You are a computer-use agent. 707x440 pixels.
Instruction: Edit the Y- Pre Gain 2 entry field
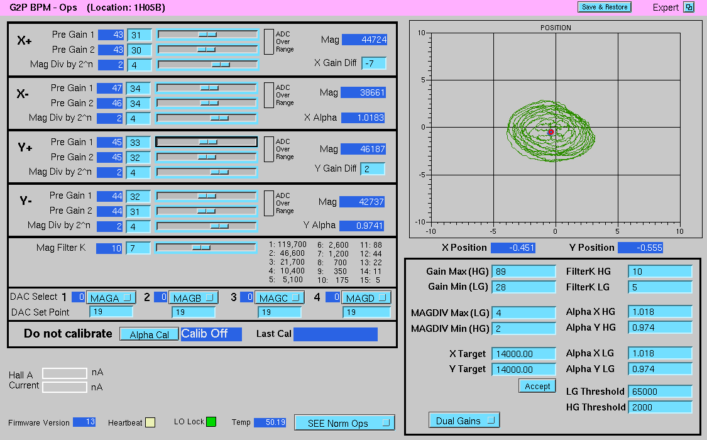pyautogui.click(x=138, y=211)
